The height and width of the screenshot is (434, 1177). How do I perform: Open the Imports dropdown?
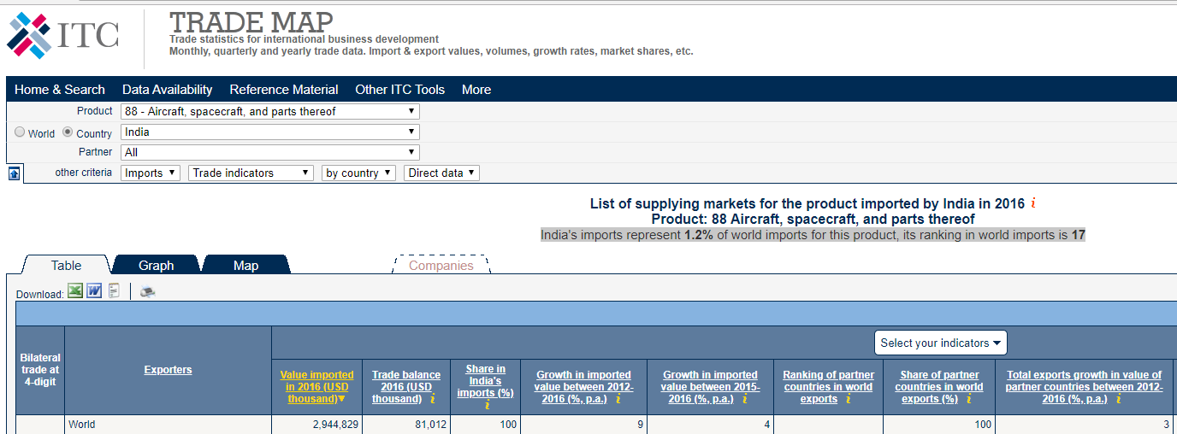click(x=151, y=173)
